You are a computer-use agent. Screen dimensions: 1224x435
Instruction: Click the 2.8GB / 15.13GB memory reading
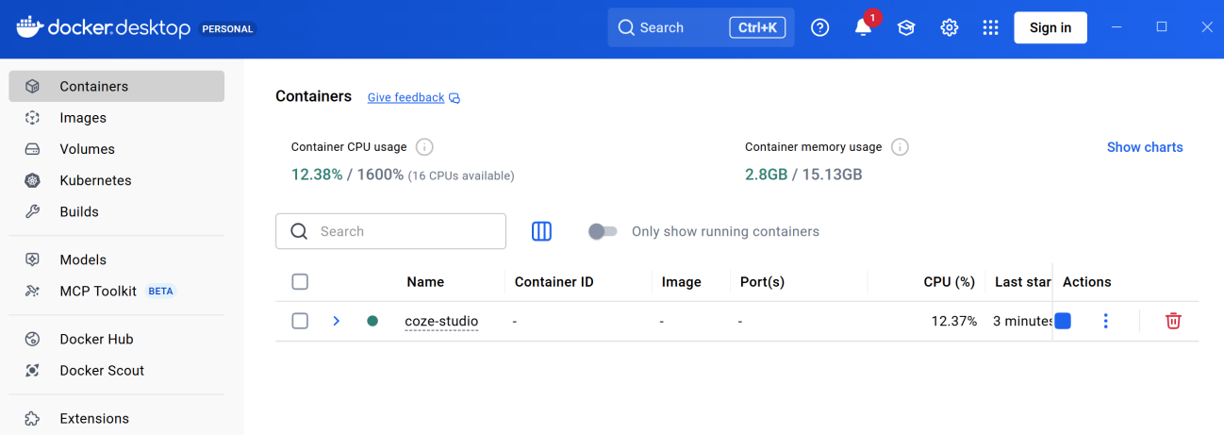point(803,175)
